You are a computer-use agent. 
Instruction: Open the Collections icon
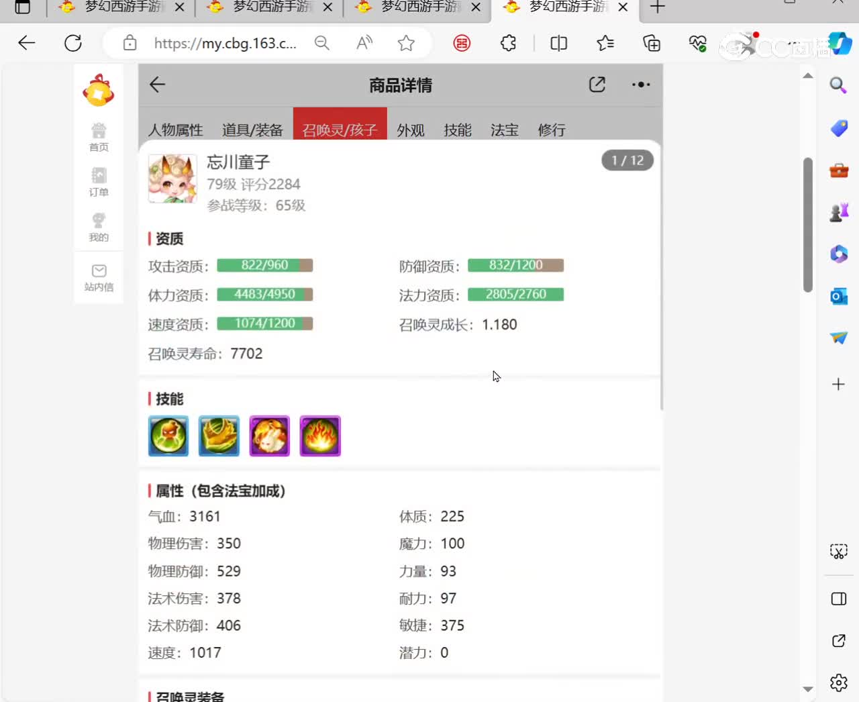tap(652, 44)
